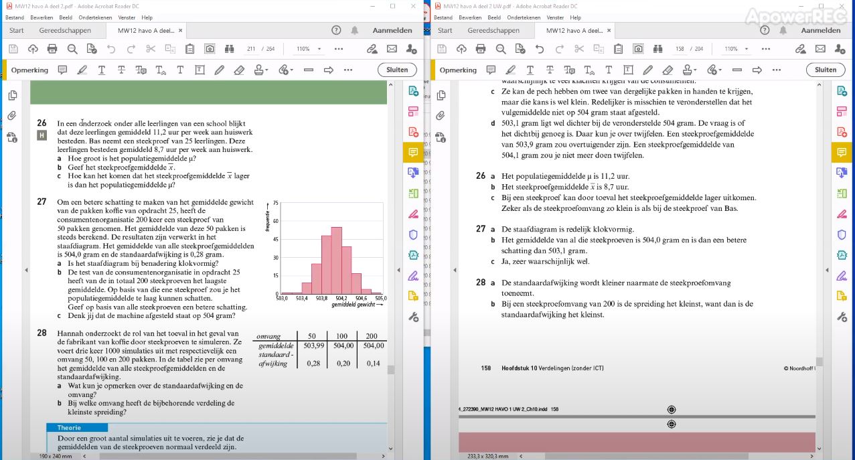Viewport: 855px width, 460px height.
Task: Open the find magnifier in right window
Action: pyautogui.click(x=499, y=49)
